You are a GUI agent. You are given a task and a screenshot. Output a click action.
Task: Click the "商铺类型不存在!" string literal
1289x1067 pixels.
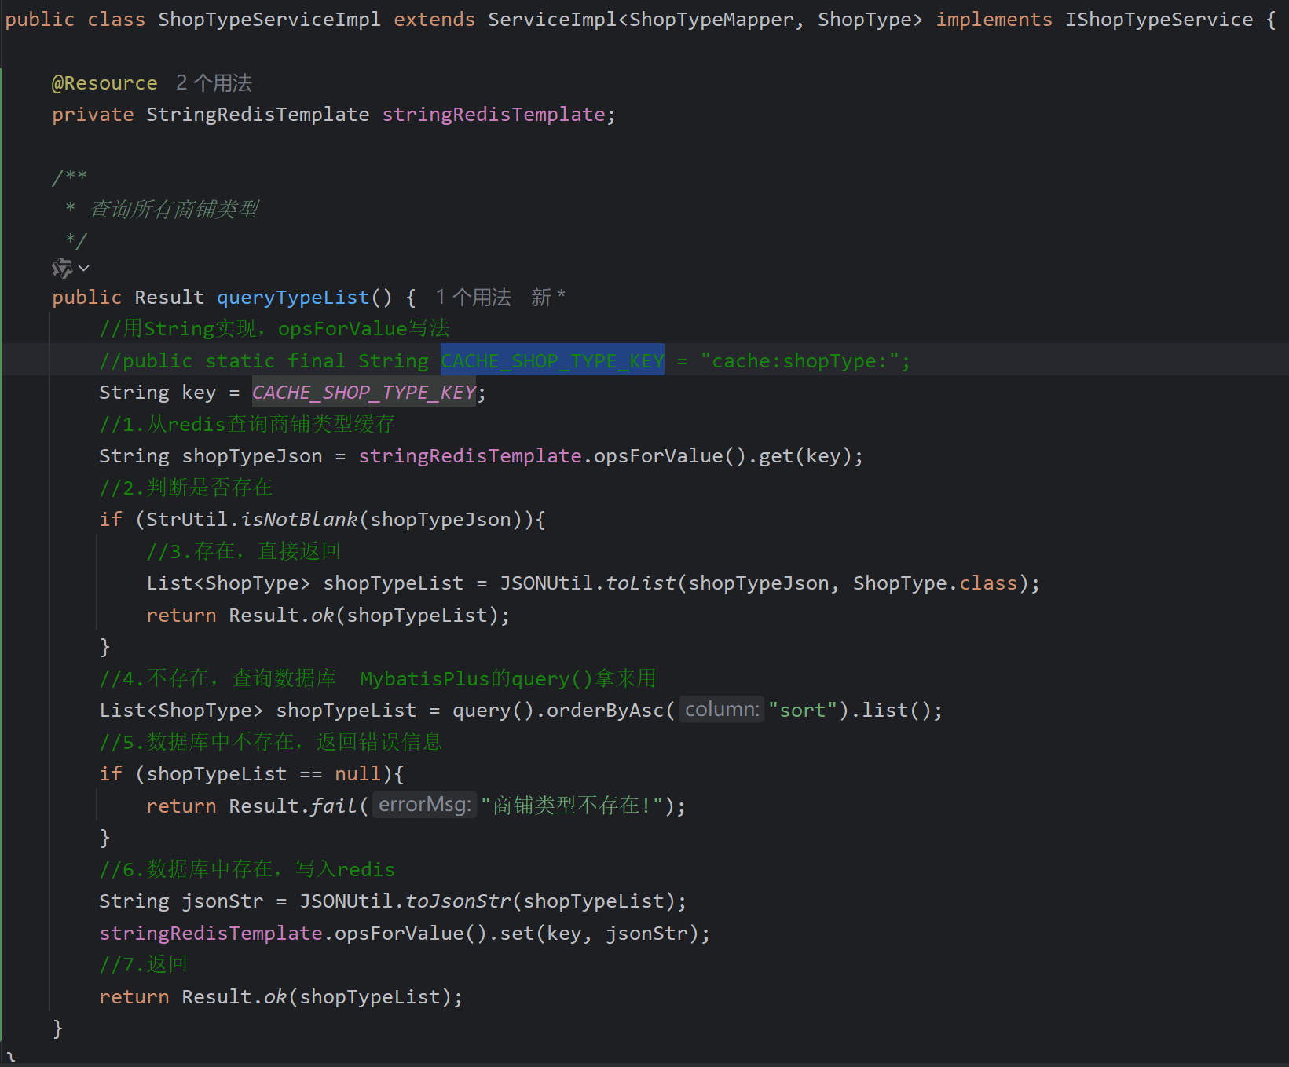(x=573, y=806)
